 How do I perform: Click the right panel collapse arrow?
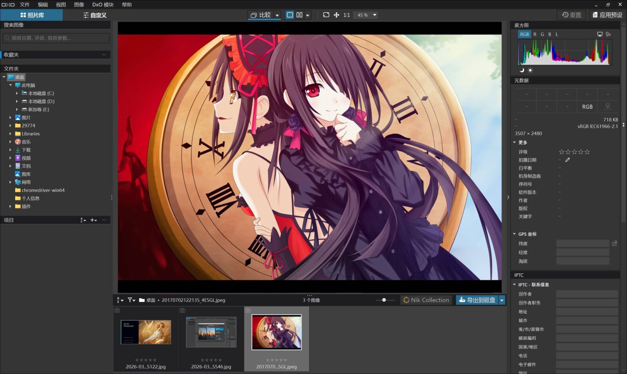(x=508, y=197)
